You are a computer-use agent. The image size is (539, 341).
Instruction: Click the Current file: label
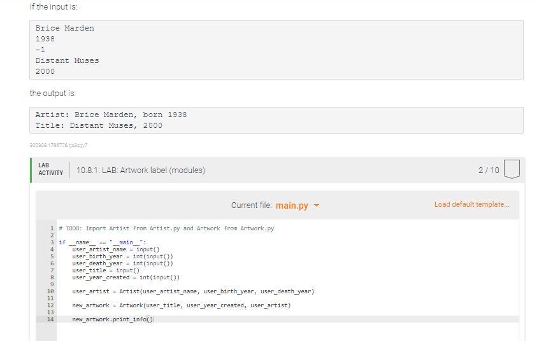pyautogui.click(x=251, y=205)
